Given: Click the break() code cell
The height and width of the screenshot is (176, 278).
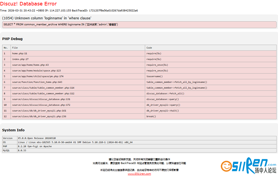Looking at the screenshot, I should pos(211,116).
